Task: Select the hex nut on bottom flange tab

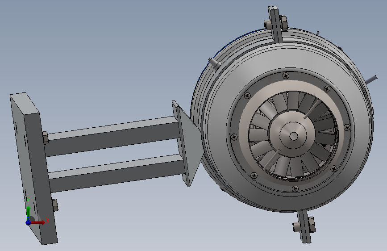Action: (x=312, y=225)
